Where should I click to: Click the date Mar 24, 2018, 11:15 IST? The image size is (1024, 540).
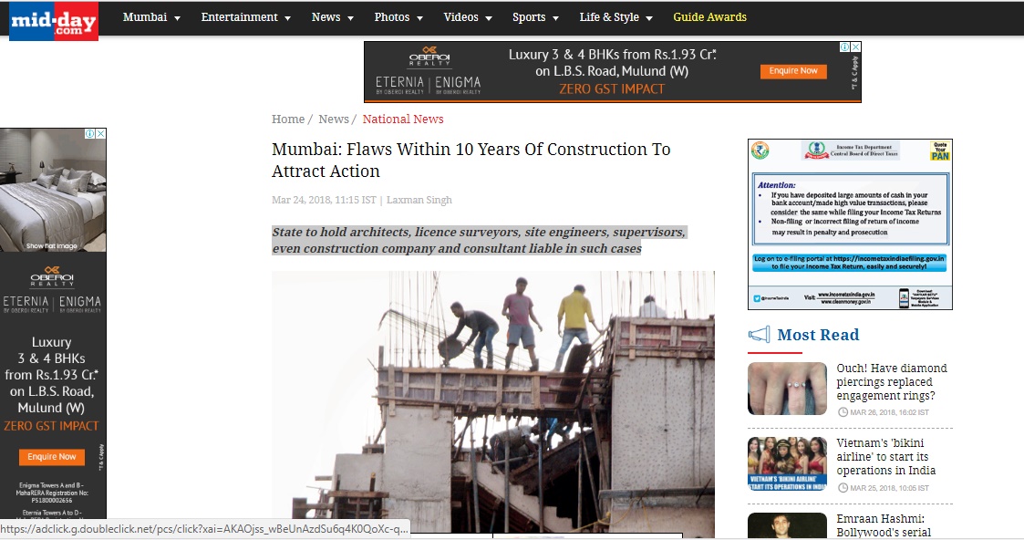pos(324,200)
